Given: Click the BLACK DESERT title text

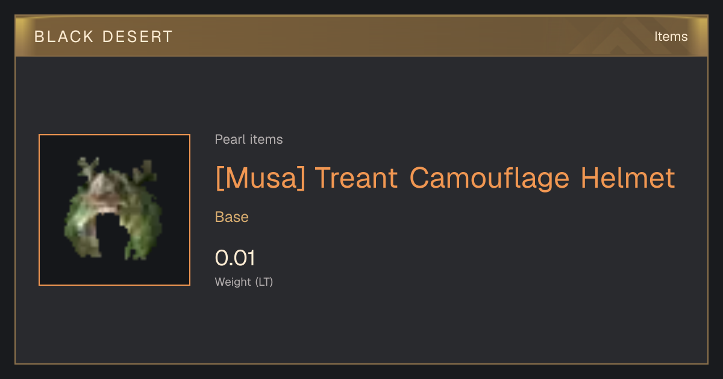Looking at the screenshot, I should pos(104,37).
